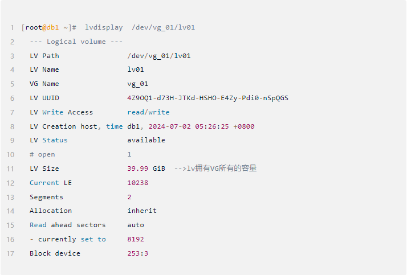Viewport: 407px width, 275px height.
Task: Click the read/write access value
Action: 148,112
